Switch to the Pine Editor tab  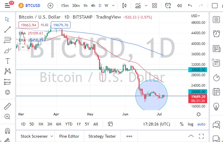[69, 136]
